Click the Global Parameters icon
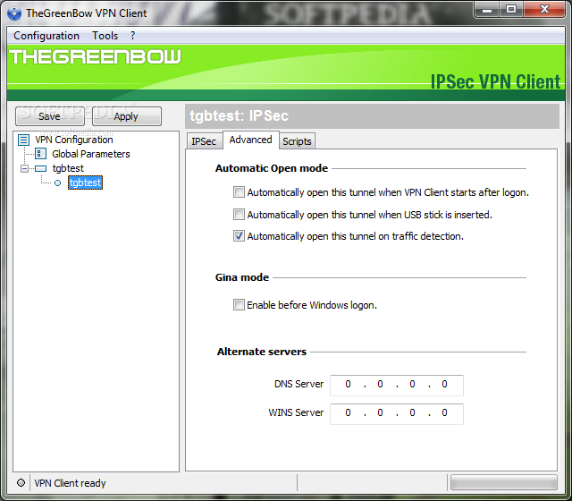This screenshot has height=501, width=572. tap(40, 154)
